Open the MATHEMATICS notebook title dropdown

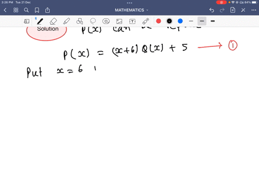[x=132, y=10]
